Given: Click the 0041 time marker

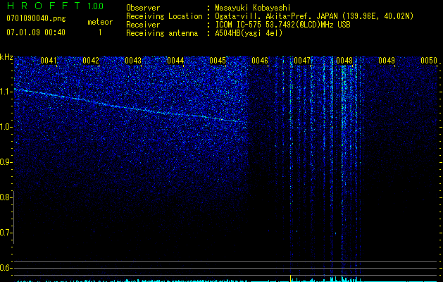Looking at the screenshot, I should pos(49,61).
